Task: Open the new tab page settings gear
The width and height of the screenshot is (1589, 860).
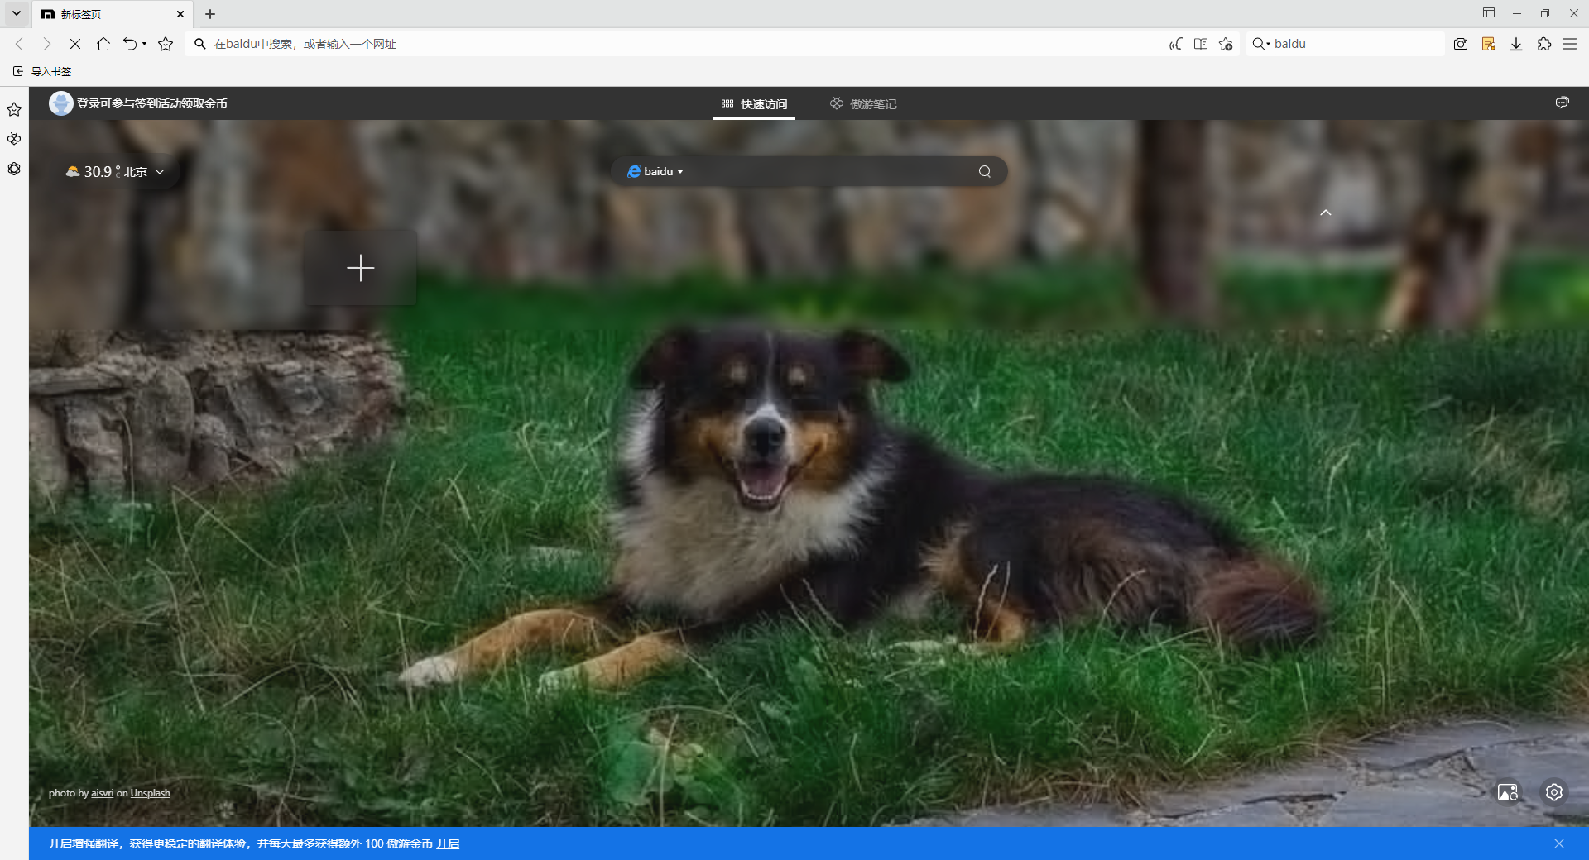Action: point(1553,792)
